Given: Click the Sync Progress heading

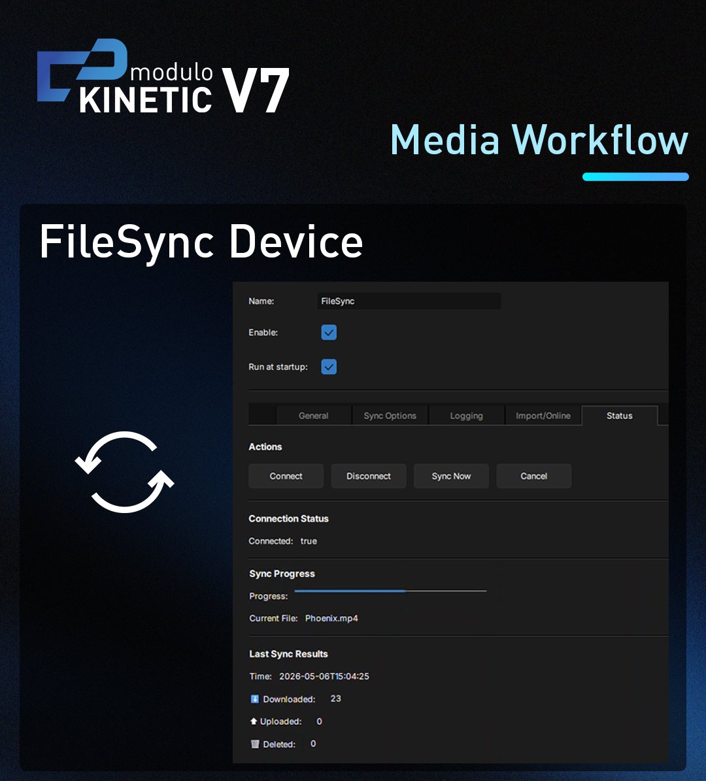Looking at the screenshot, I should coord(282,574).
